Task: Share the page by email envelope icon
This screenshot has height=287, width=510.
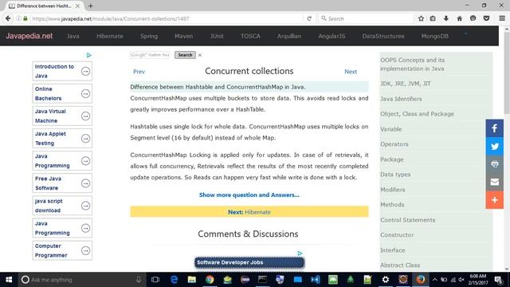Action: [494, 182]
